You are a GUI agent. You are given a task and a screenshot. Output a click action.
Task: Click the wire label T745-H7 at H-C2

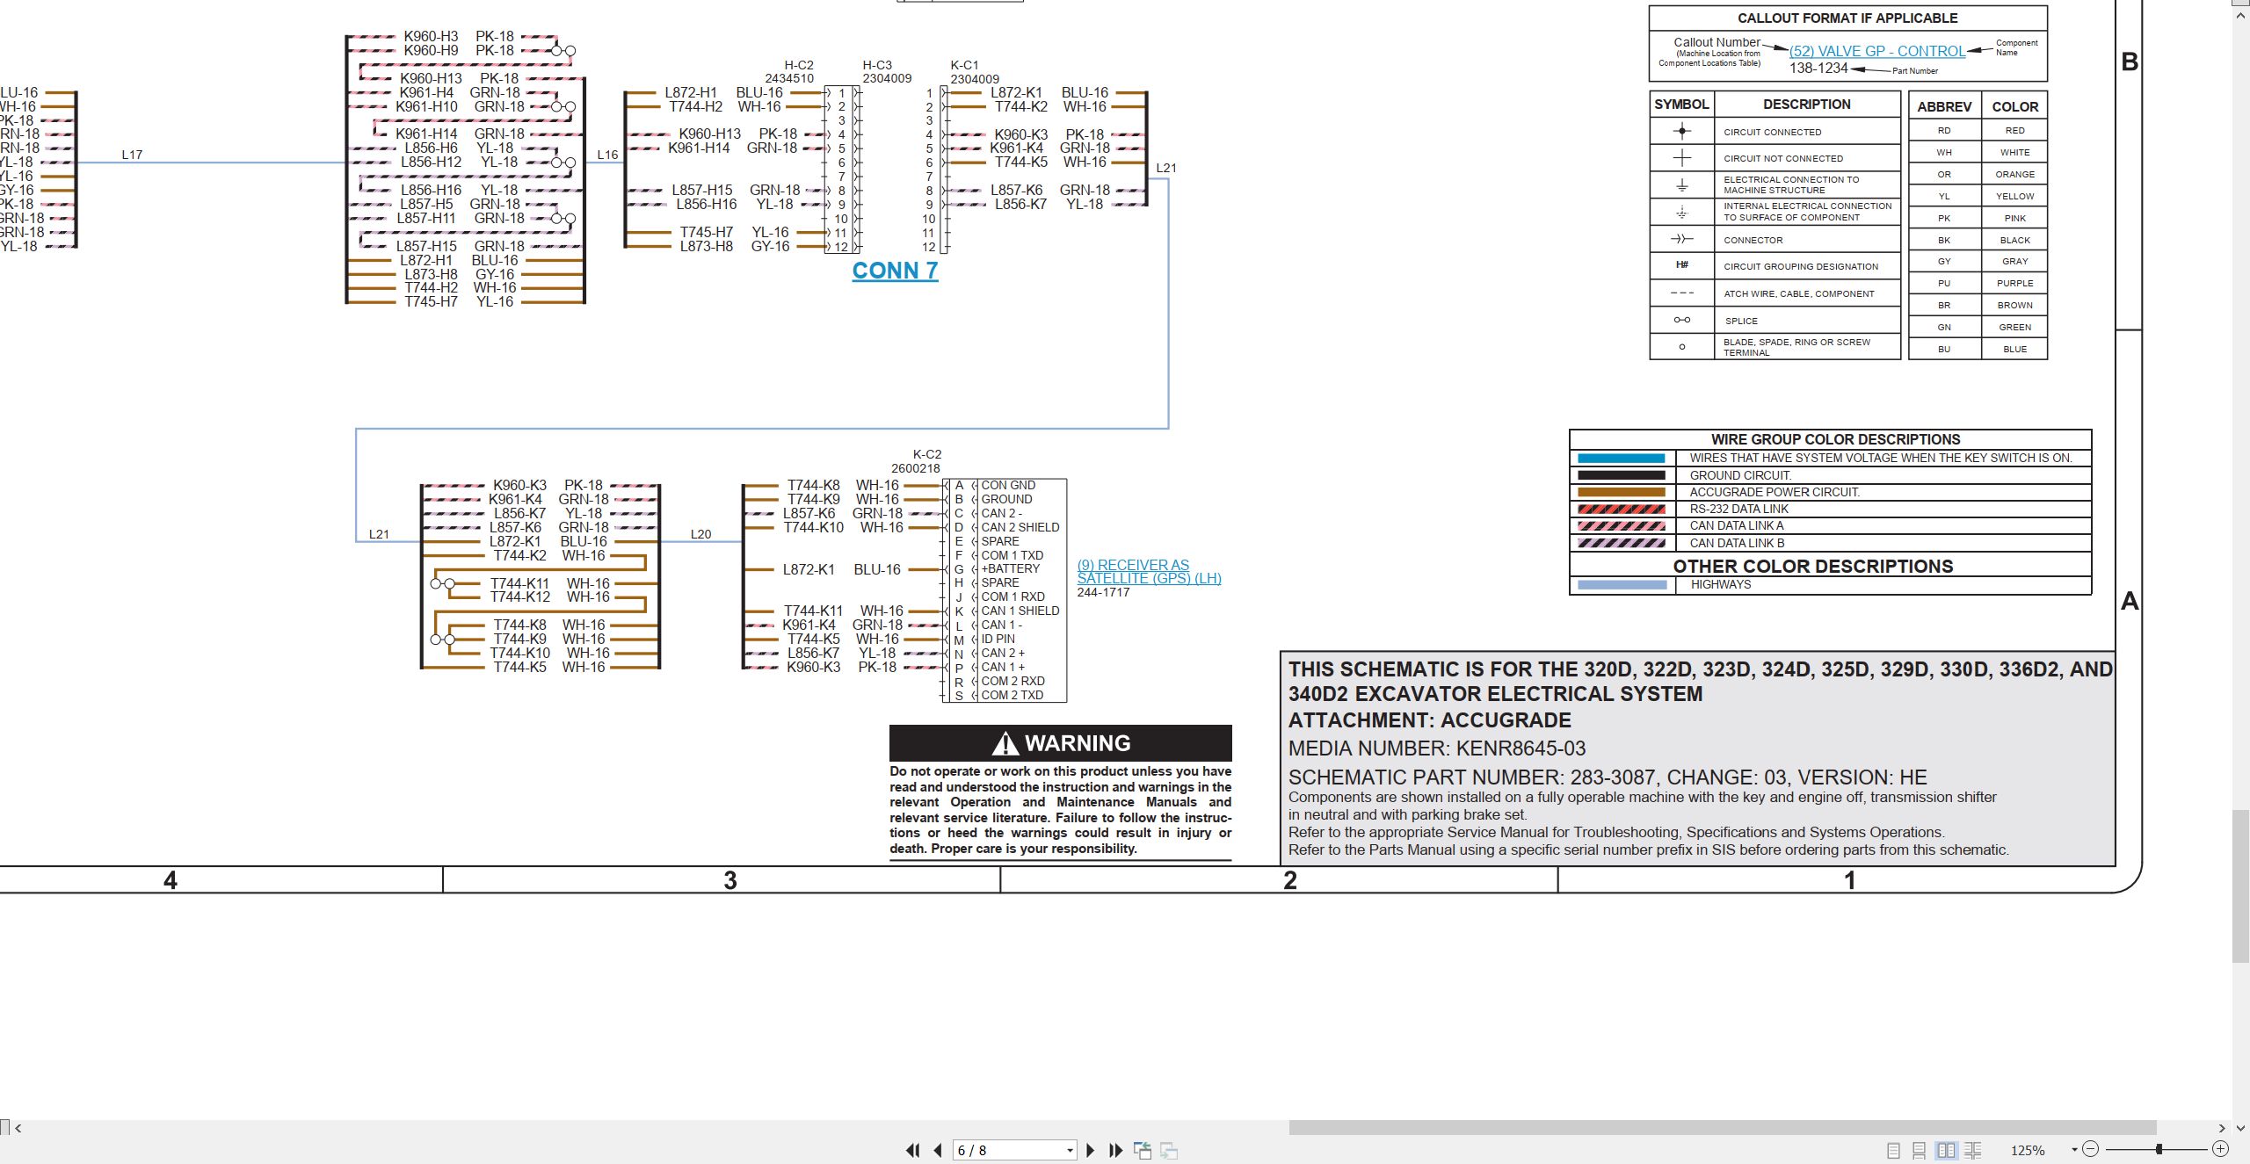706,232
